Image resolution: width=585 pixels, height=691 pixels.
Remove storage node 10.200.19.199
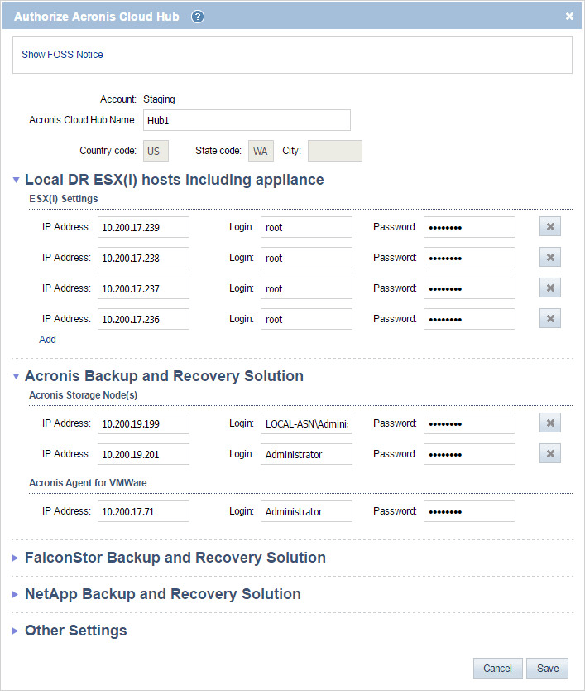pos(549,423)
